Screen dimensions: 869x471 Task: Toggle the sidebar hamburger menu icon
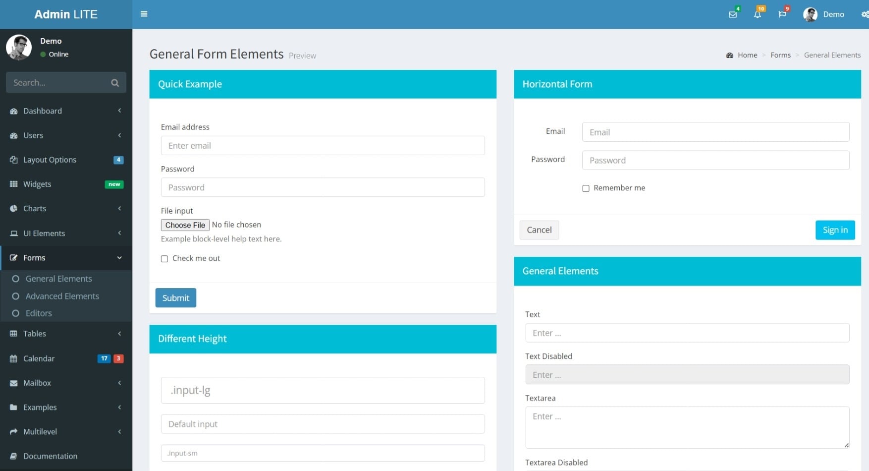(144, 14)
